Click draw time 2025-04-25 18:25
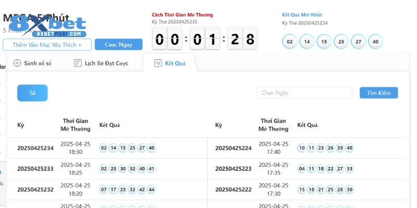Image resolution: width=417 pixels, height=208 pixels. click(76, 168)
